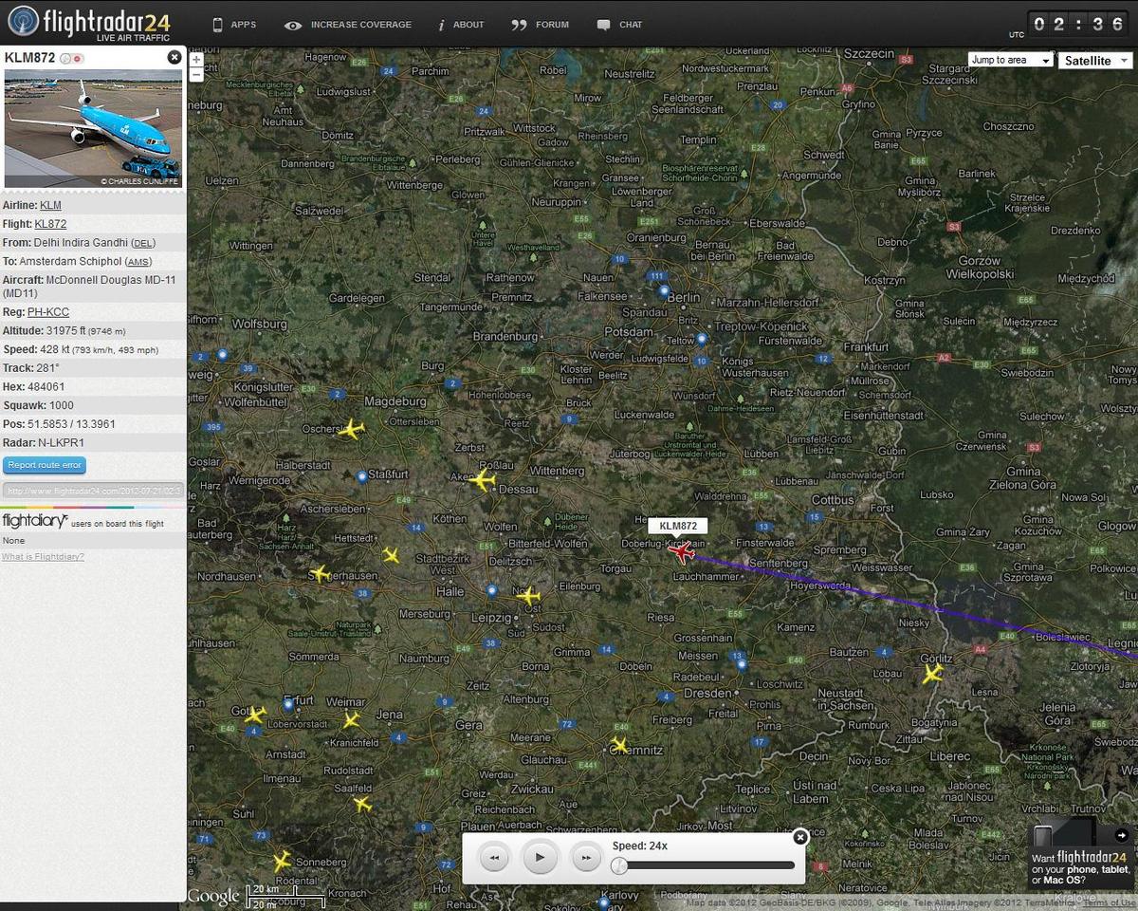Select the yellow plane near Dessau
The image size is (1138, 911).
(x=483, y=480)
